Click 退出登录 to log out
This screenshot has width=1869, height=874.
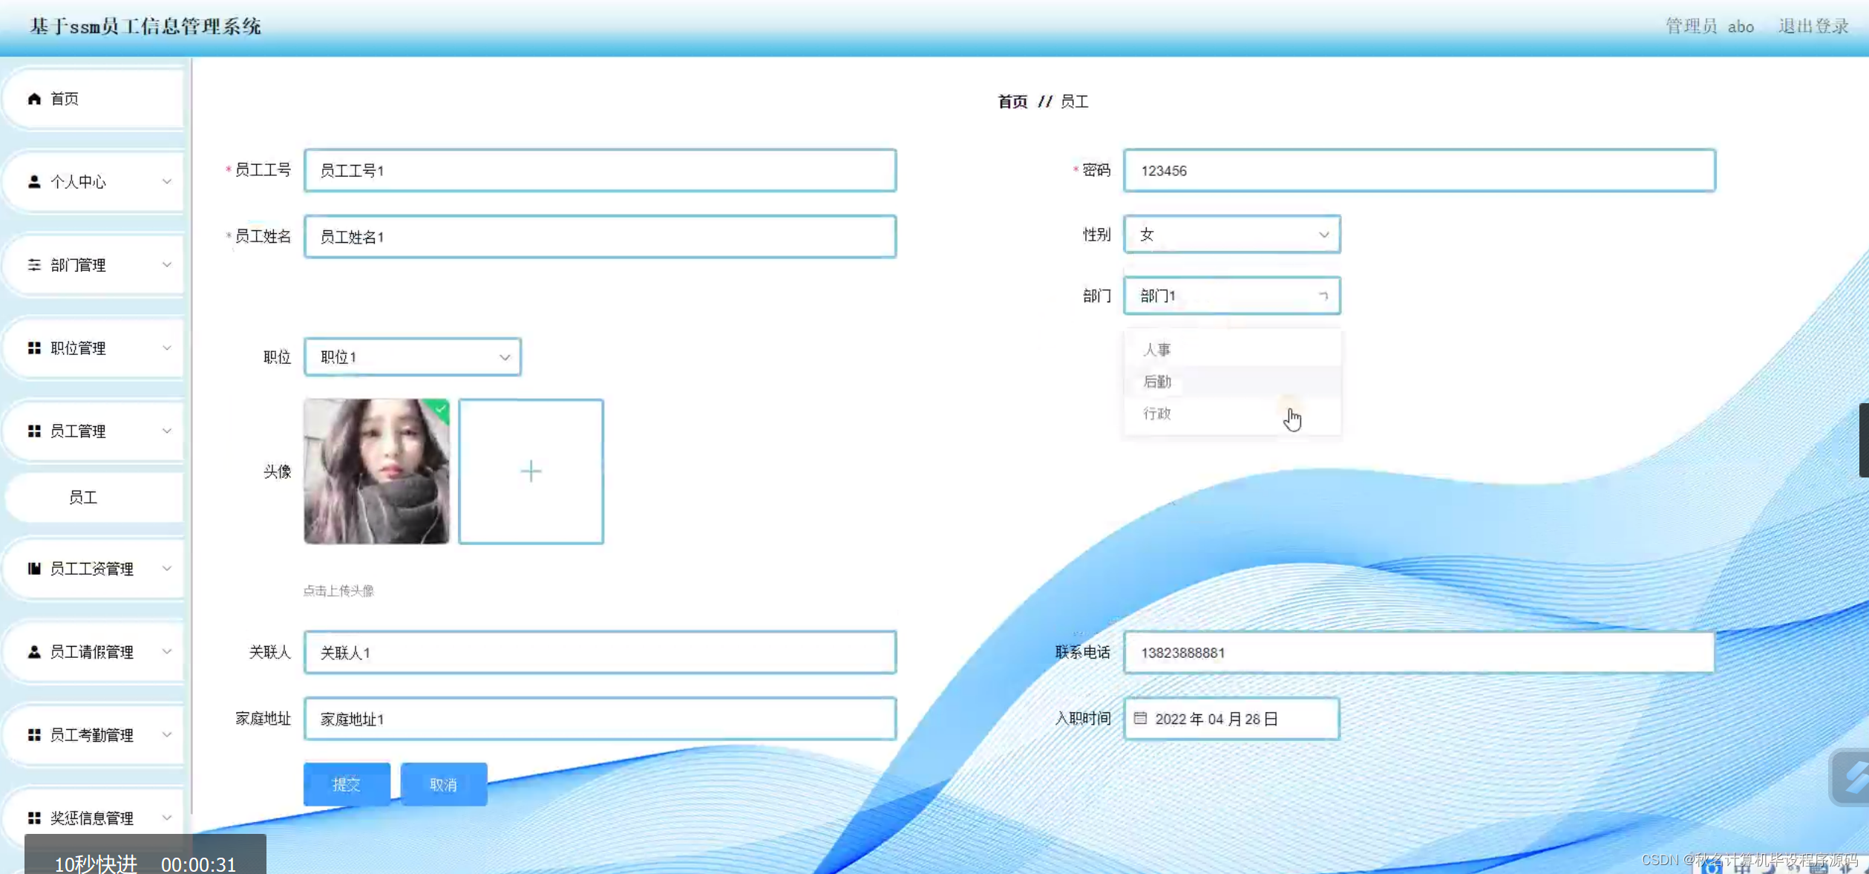tap(1813, 27)
